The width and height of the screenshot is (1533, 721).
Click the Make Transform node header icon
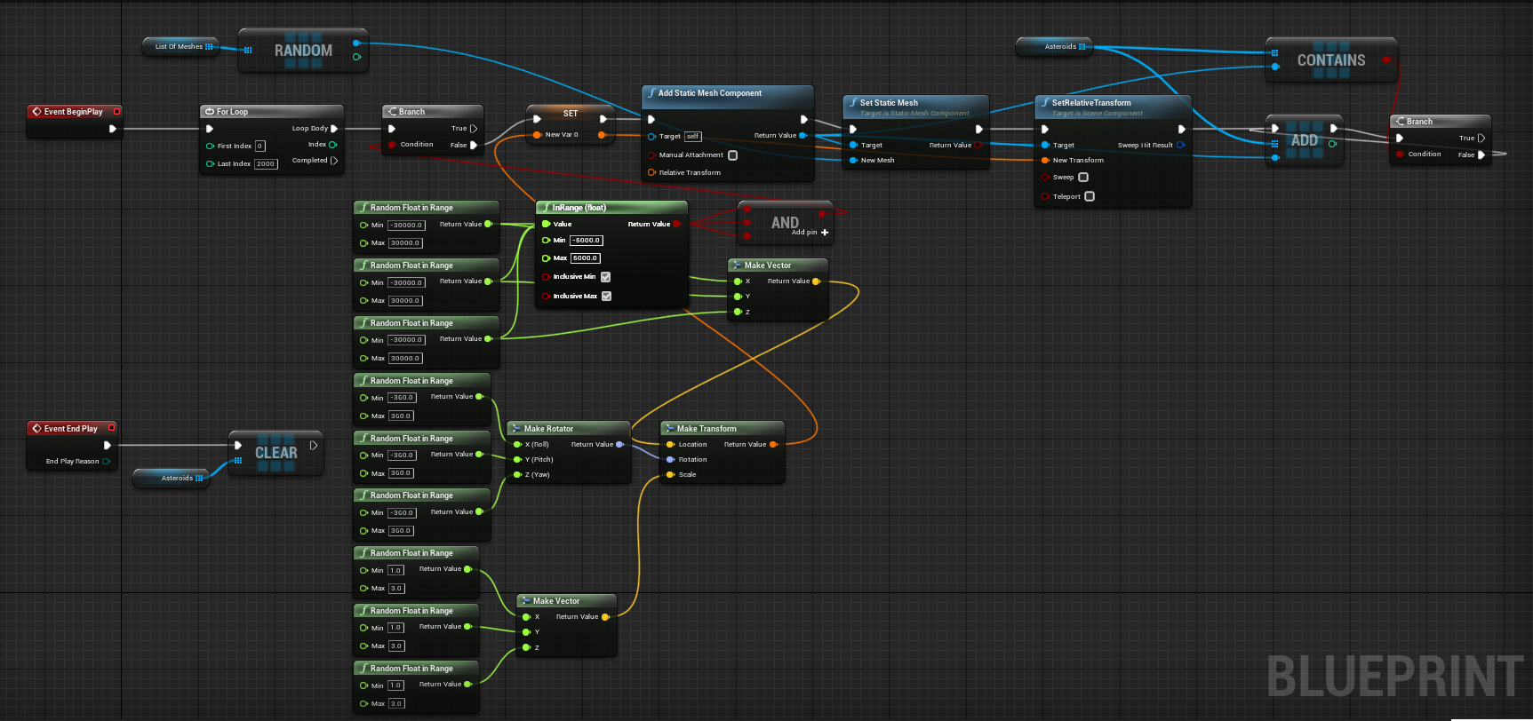[669, 429]
